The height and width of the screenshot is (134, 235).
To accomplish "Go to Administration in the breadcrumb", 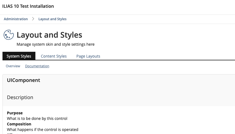I will 16,19.
